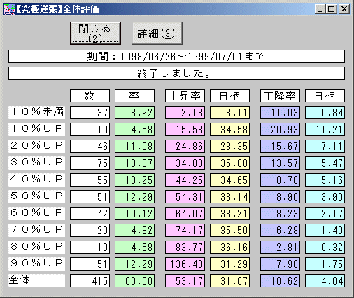This screenshot has height=298, width=354.
Task: Click pink rise-rate cell 24.86
Action: [x=185, y=146]
